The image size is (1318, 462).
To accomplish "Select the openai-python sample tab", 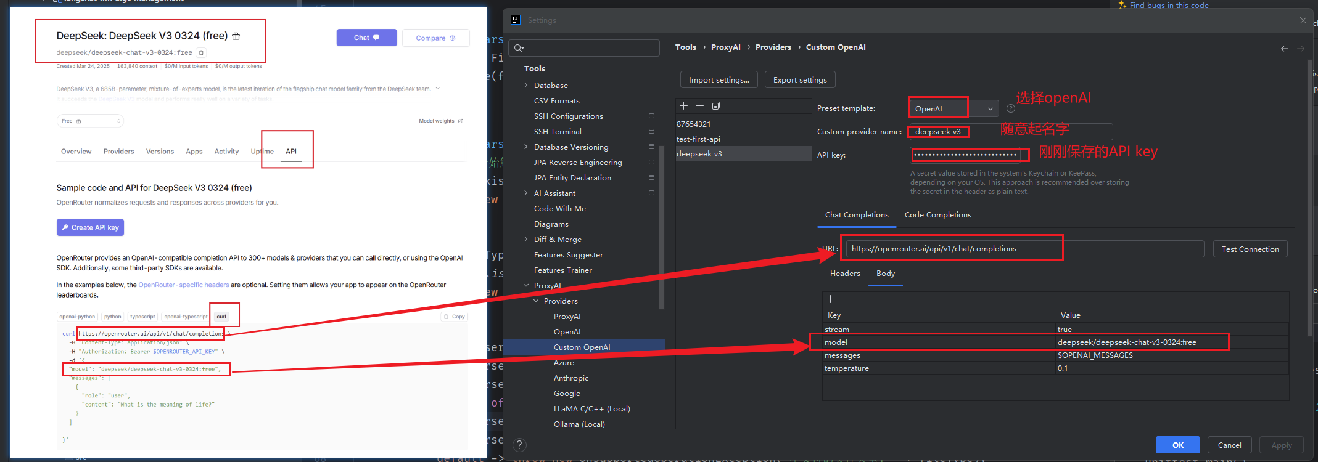I will [x=77, y=317].
